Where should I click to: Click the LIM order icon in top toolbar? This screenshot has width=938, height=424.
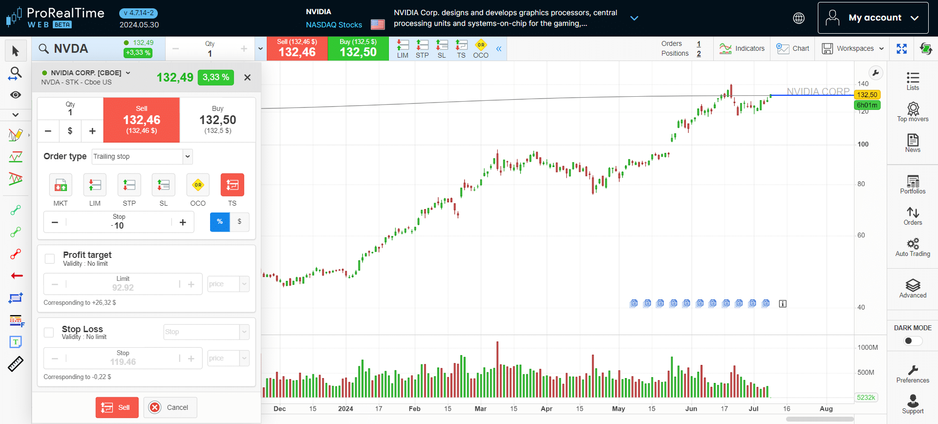[x=403, y=49]
